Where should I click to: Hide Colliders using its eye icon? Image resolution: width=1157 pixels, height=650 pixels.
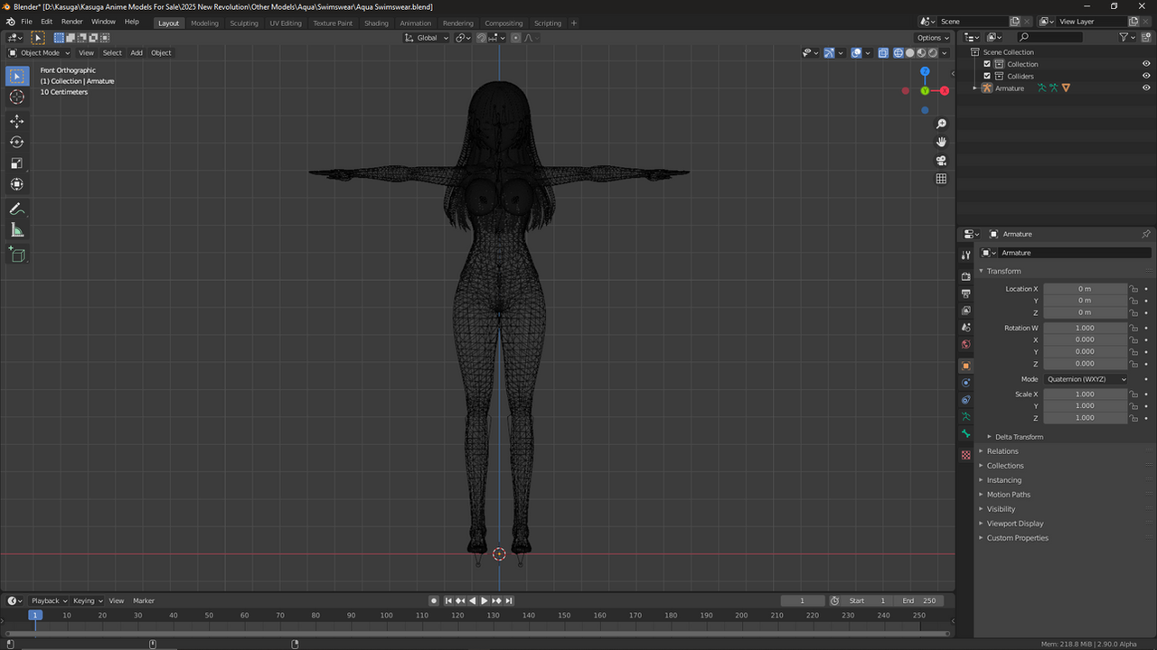1146,76
